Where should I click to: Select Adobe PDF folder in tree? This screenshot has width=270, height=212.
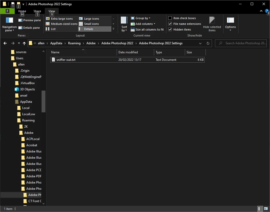[31, 176]
